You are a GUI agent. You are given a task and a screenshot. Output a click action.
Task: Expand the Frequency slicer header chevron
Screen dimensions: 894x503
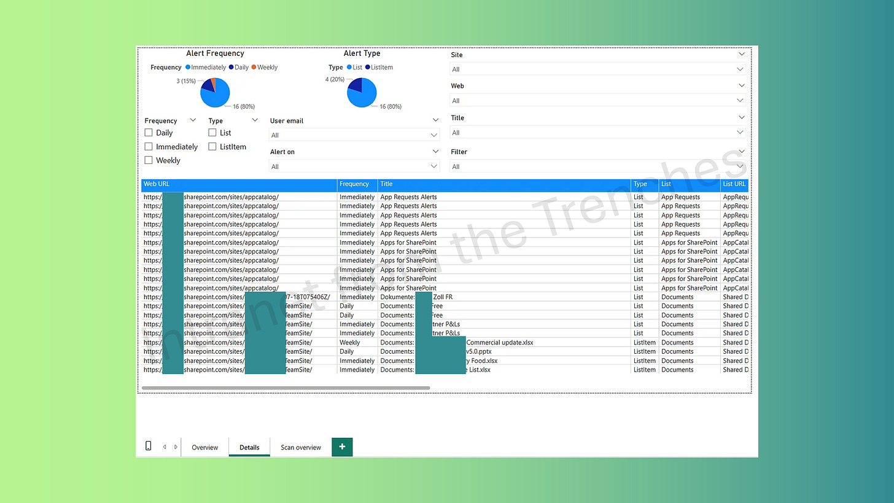(x=193, y=120)
